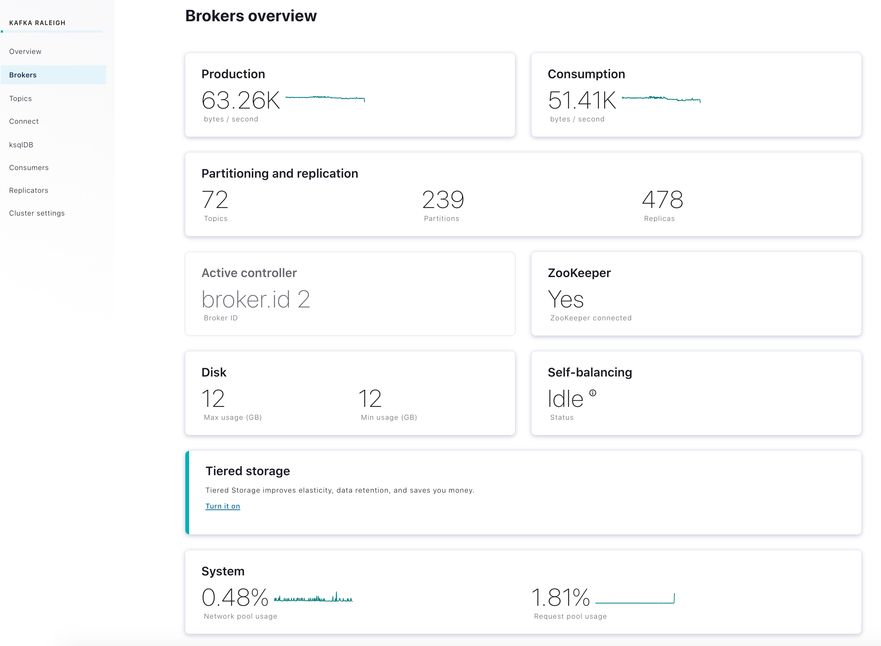
Task: Open Cluster settings
Action: tap(37, 214)
